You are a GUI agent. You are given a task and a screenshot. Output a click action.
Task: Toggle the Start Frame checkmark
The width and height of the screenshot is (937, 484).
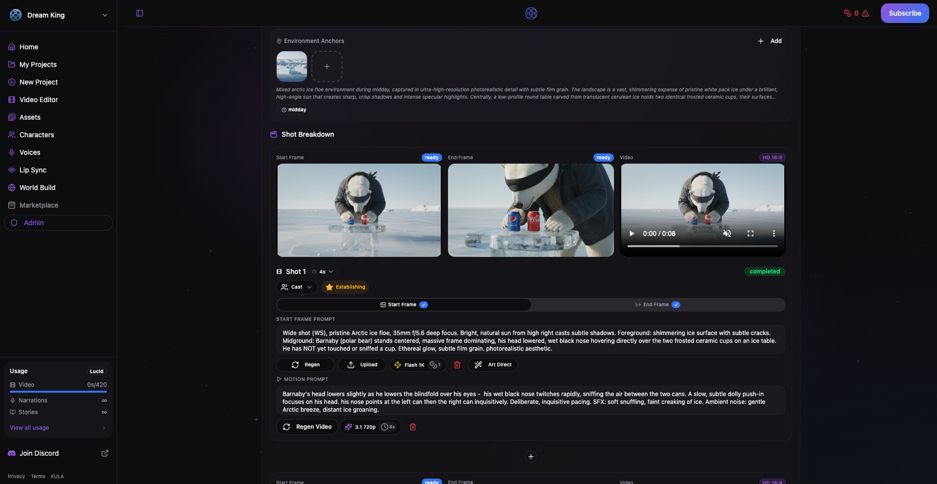coord(424,304)
